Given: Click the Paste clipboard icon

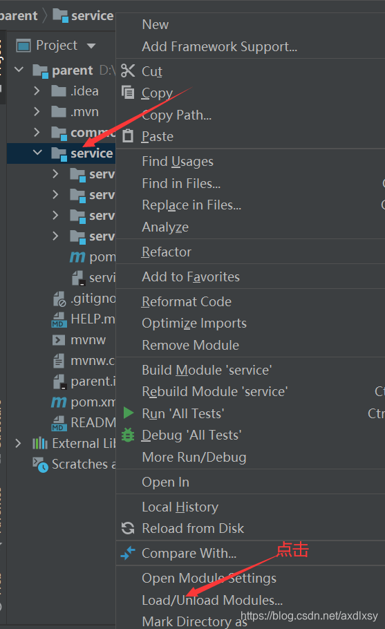Looking at the screenshot, I should coord(128,135).
